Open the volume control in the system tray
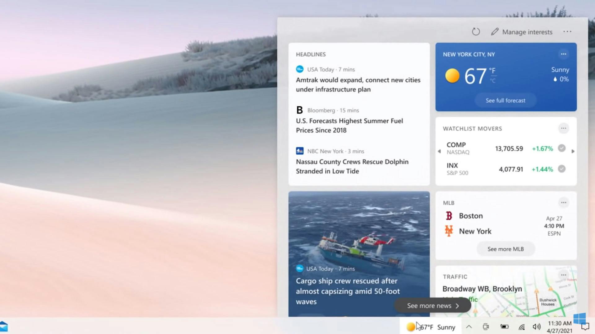 point(536,327)
